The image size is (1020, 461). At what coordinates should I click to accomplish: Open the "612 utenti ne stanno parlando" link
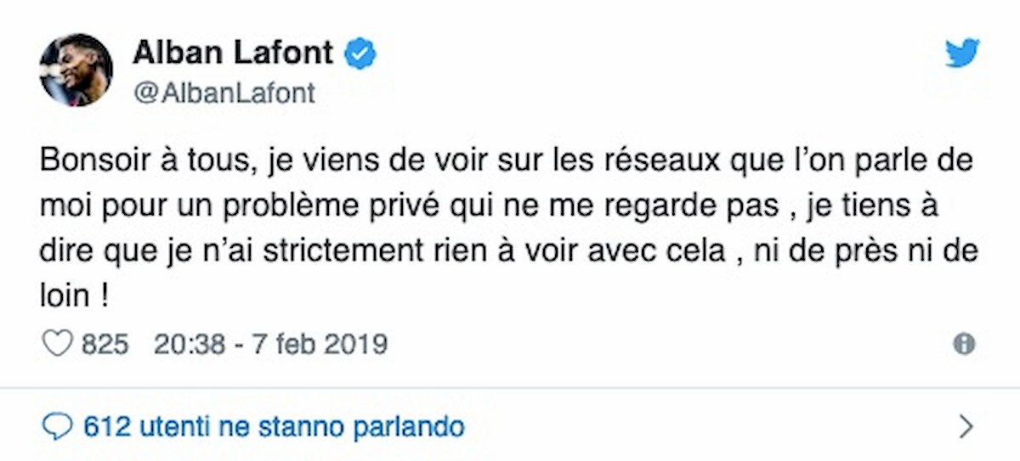(274, 425)
